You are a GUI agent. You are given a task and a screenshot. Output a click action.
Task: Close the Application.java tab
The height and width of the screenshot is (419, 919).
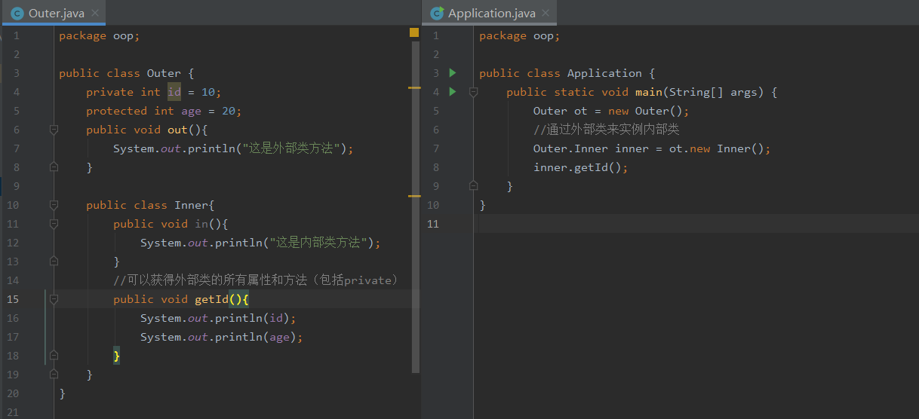coord(546,14)
